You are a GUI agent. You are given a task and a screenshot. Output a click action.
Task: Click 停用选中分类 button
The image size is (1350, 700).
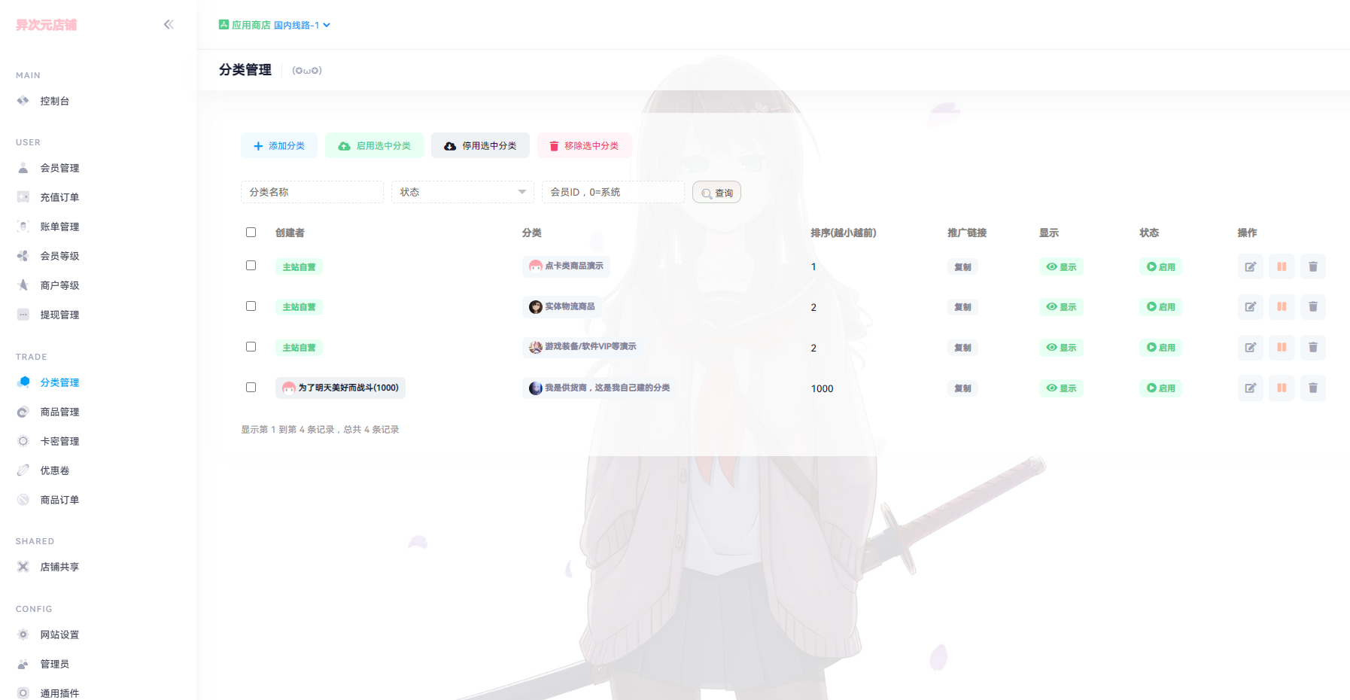pos(480,145)
